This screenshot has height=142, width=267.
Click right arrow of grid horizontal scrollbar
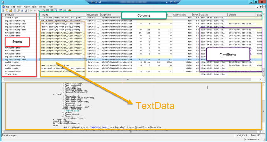pos(260,80)
